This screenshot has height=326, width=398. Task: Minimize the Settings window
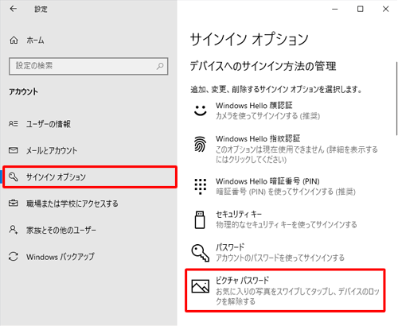coord(335,9)
